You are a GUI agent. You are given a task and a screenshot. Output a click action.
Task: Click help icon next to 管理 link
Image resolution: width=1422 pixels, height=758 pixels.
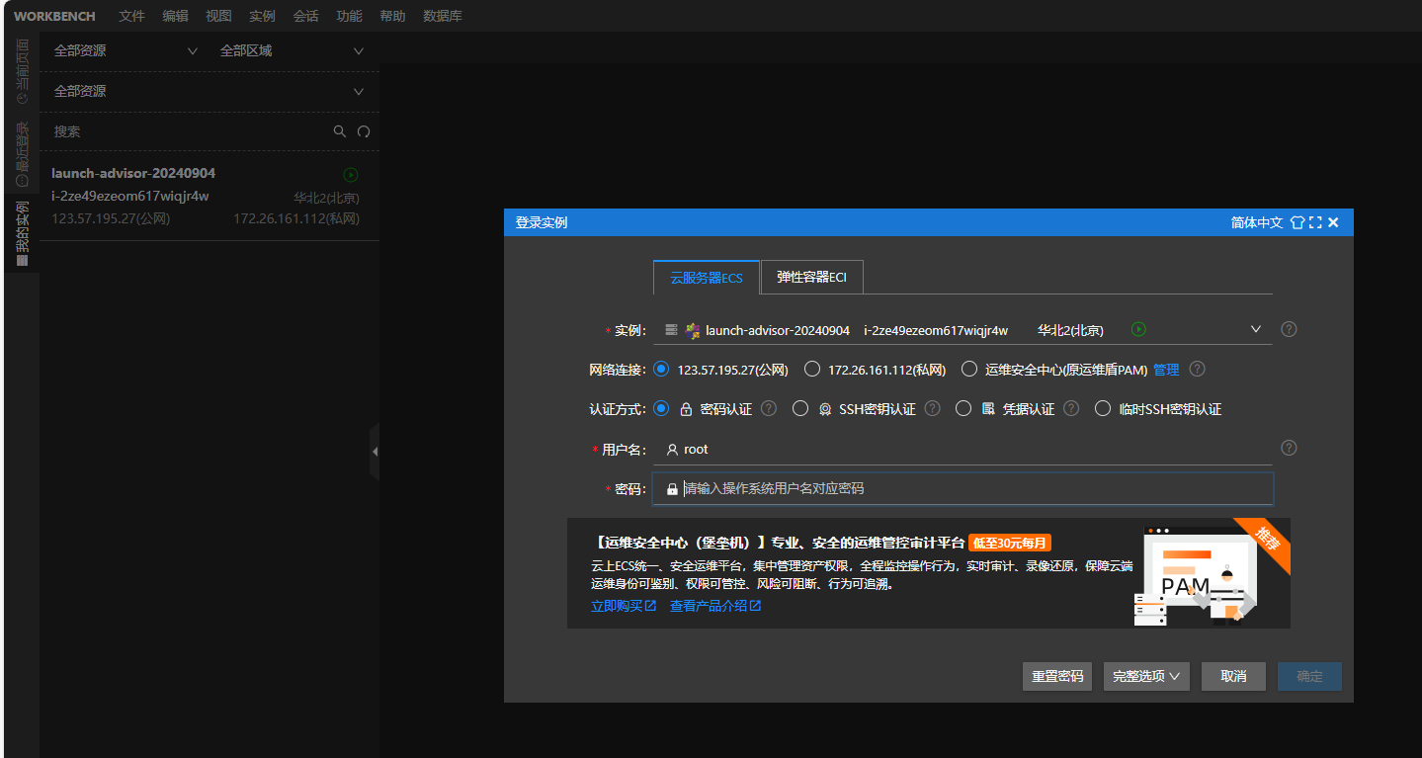[1197, 369]
